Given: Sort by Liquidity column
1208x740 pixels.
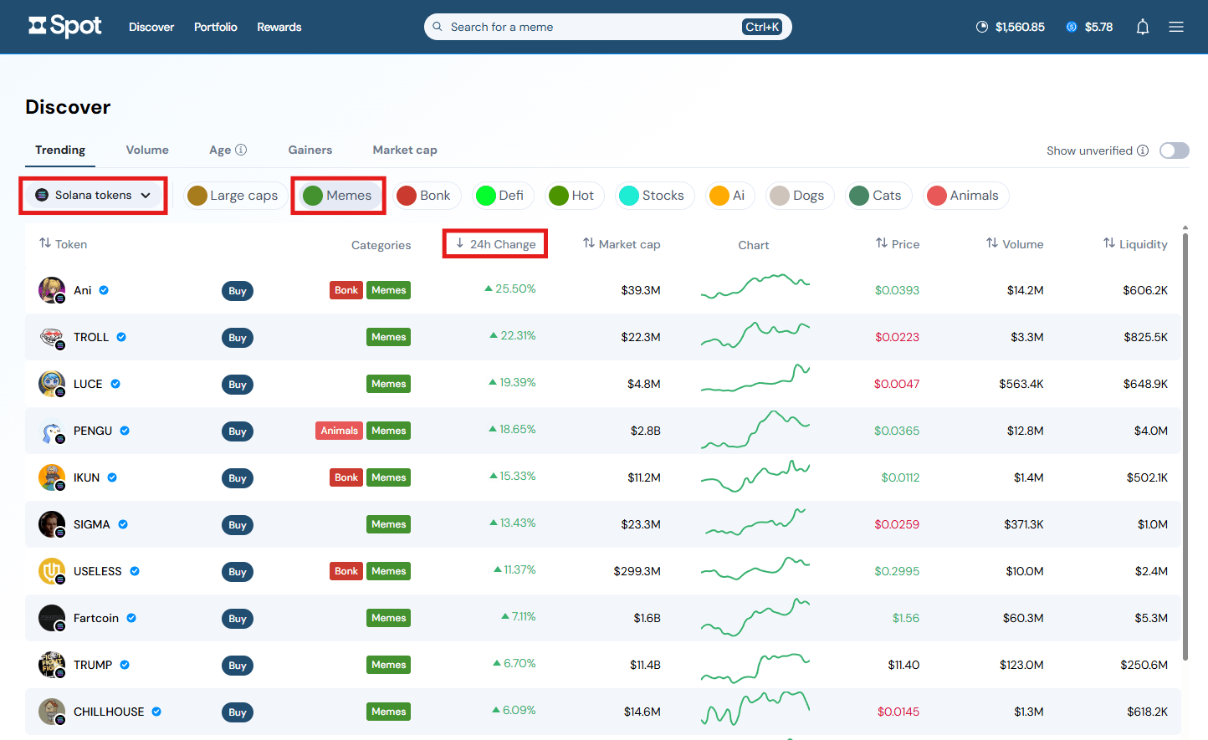Looking at the screenshot, I should tap(1135, 244).
